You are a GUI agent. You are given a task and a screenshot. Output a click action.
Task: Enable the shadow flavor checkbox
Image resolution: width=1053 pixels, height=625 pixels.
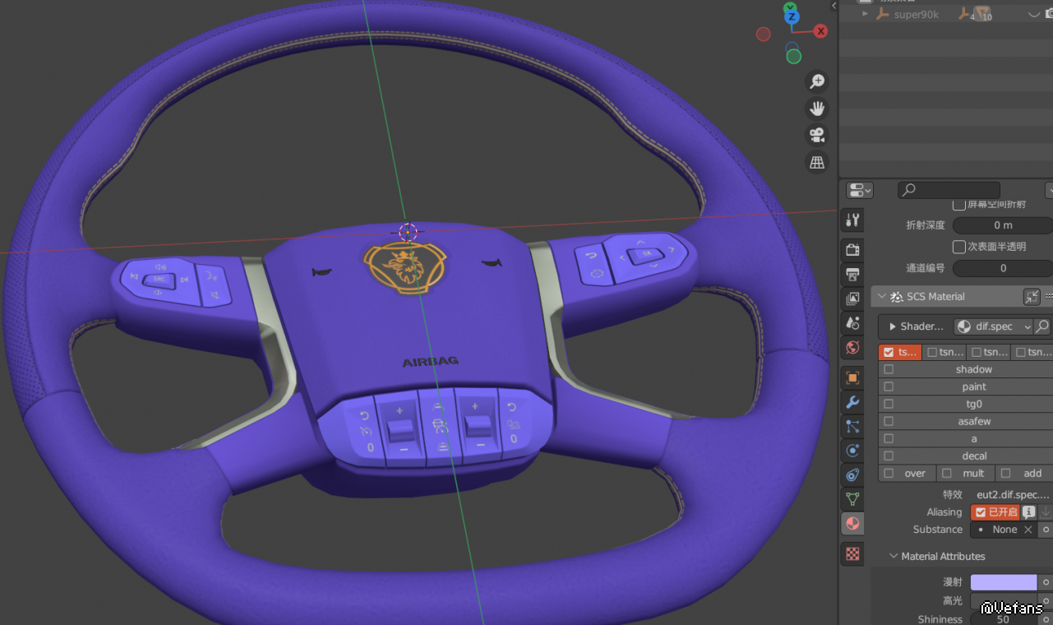(889, 369)
